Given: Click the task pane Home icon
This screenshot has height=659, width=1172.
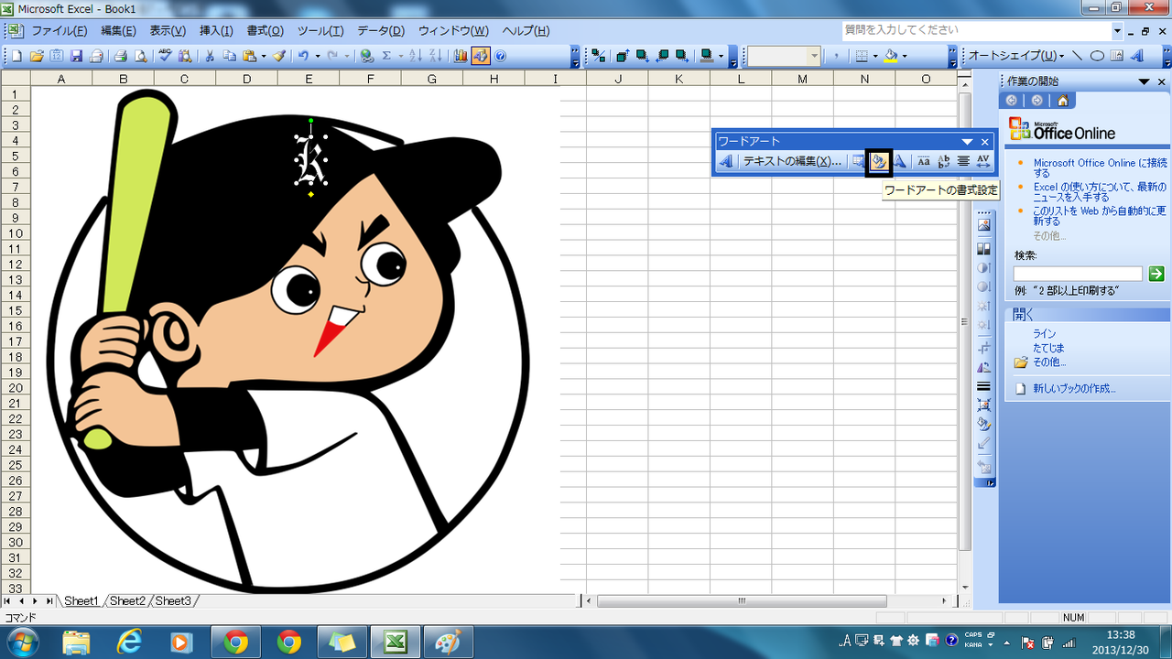Looking at the screenshot, I should (1062, 101).
